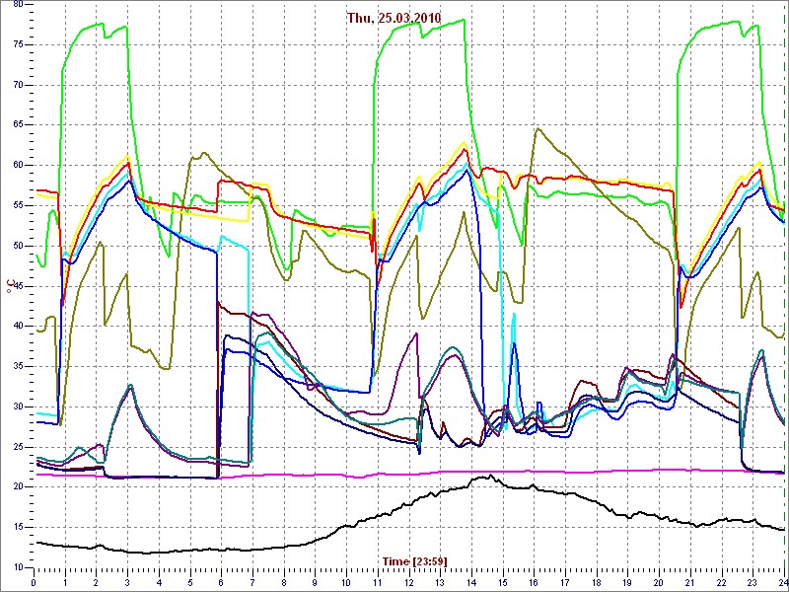Pick the '10' tick label on the temperature axis
The width and height of the screenshot is (789, 592).
[x=17, y=568]
